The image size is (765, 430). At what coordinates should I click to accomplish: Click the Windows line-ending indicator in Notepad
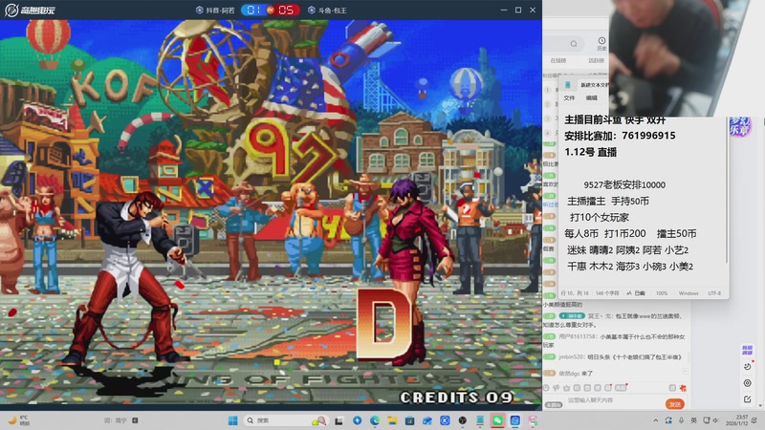point(688,293)
